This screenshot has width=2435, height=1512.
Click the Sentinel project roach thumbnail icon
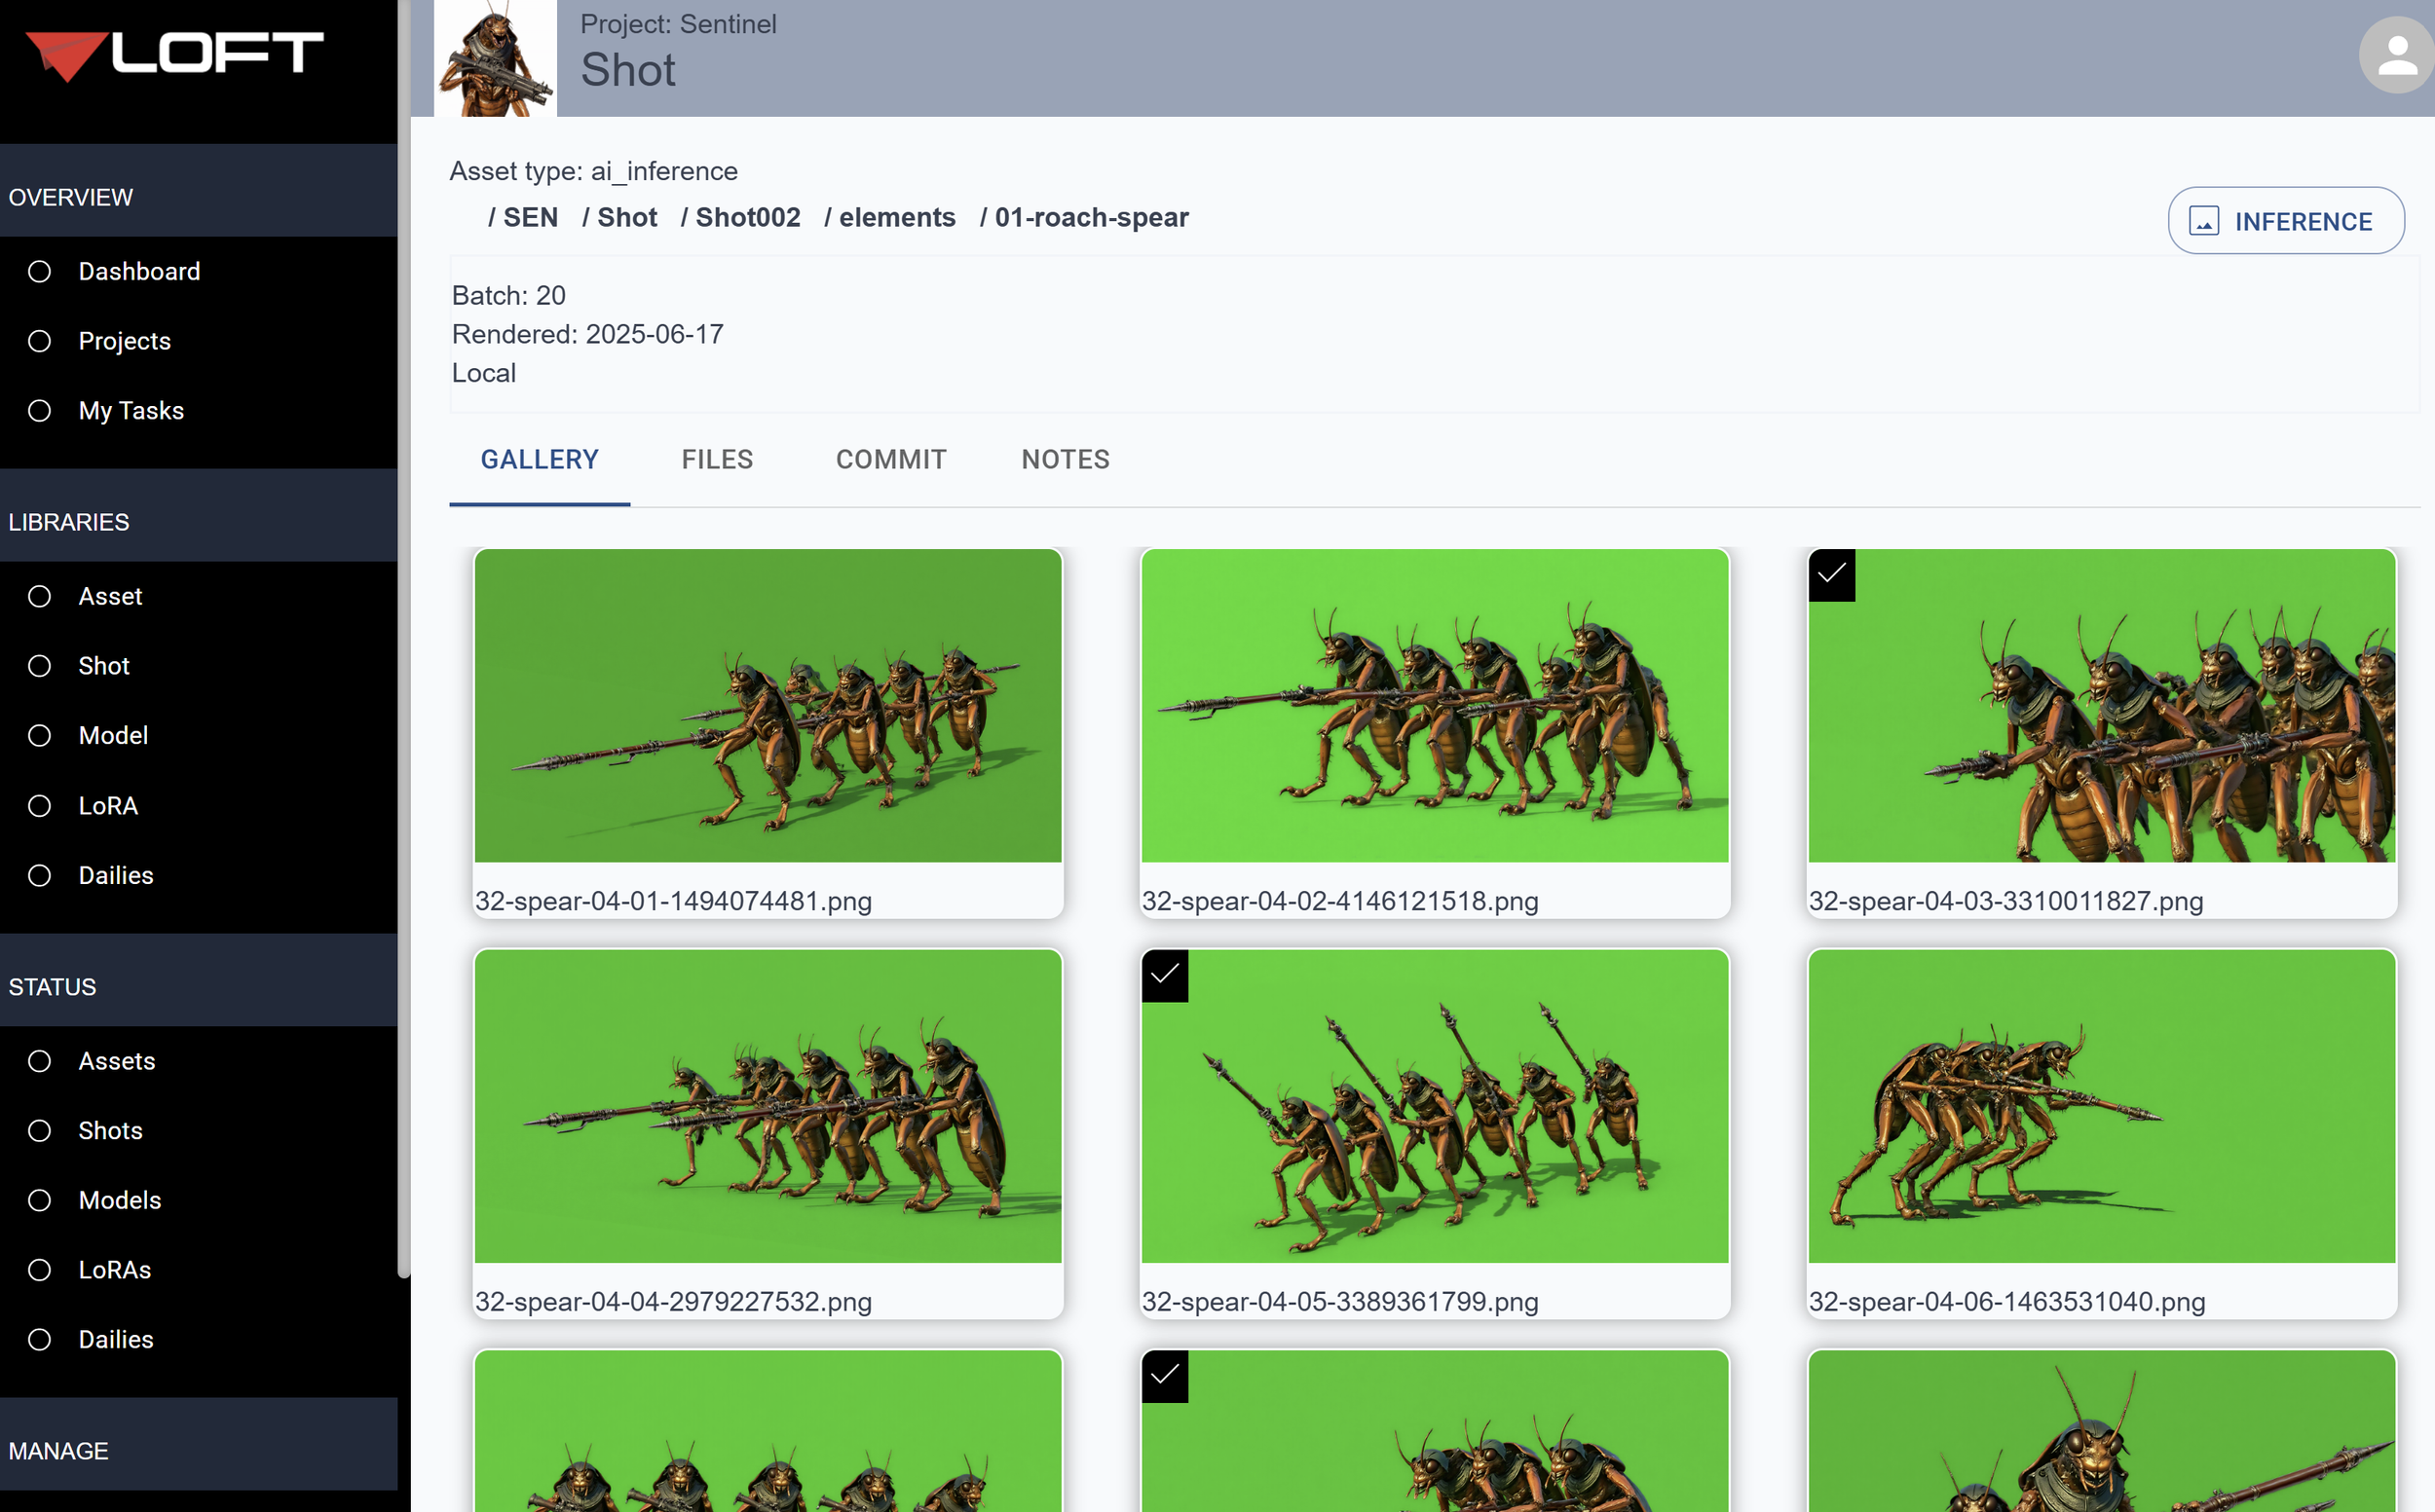click(495, 58)
